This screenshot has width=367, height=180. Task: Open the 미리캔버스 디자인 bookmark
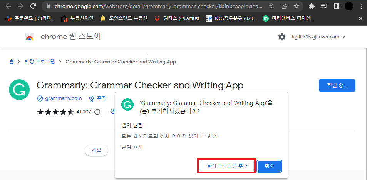[288, 18]
